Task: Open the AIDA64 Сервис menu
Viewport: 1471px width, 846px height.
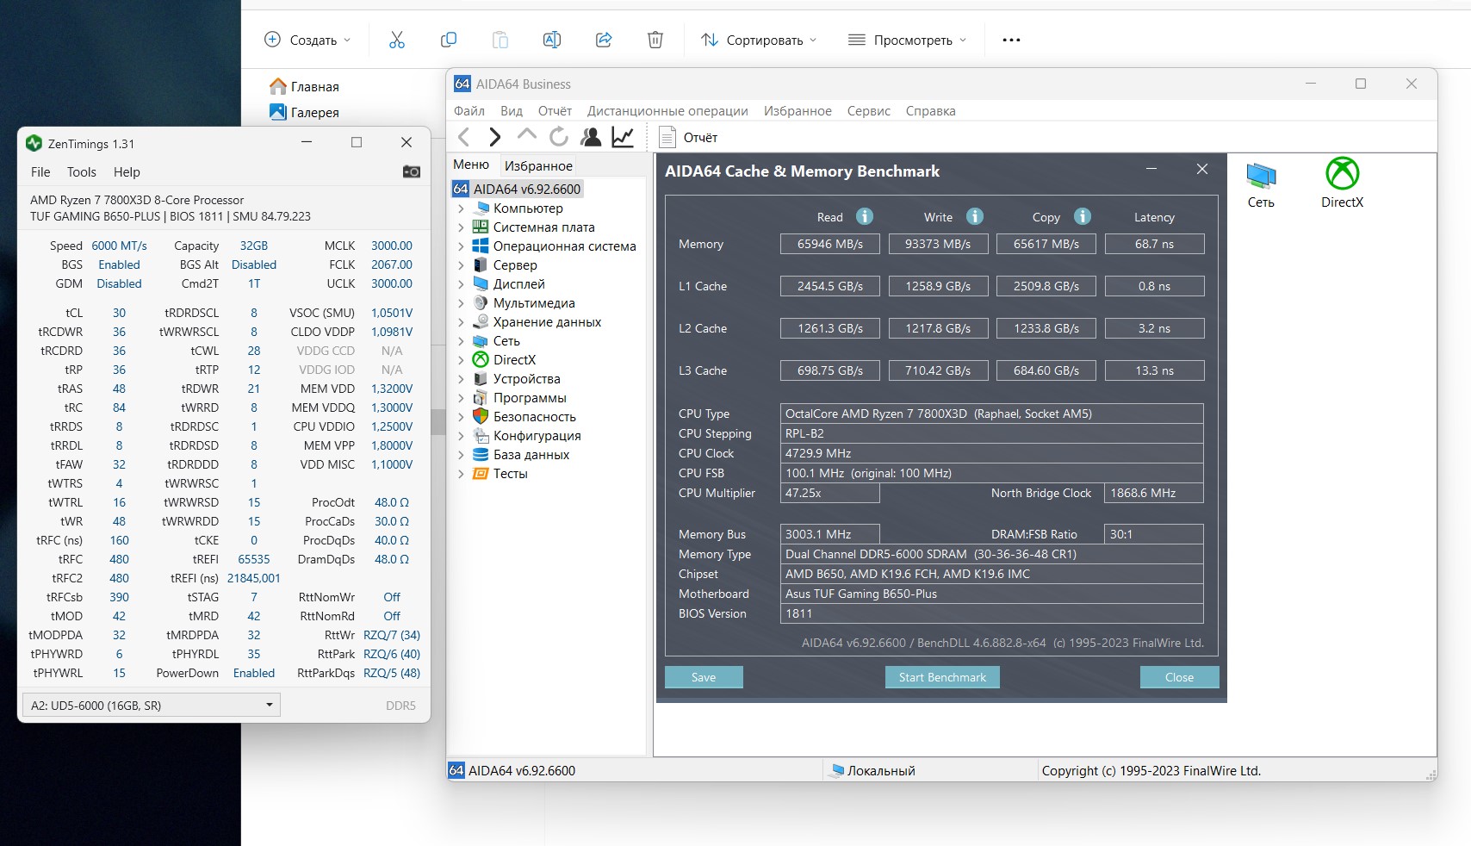Action: click(x=869, y=111)
